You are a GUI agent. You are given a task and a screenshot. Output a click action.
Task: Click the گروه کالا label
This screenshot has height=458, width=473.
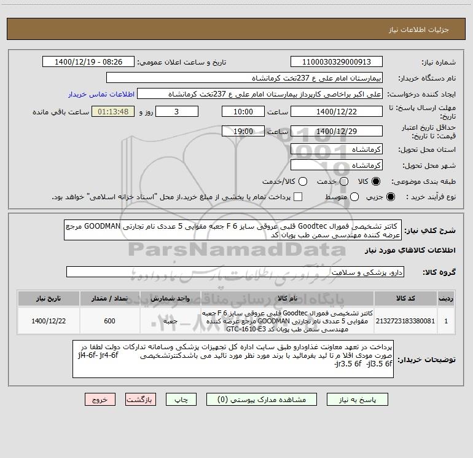point(439,272)
